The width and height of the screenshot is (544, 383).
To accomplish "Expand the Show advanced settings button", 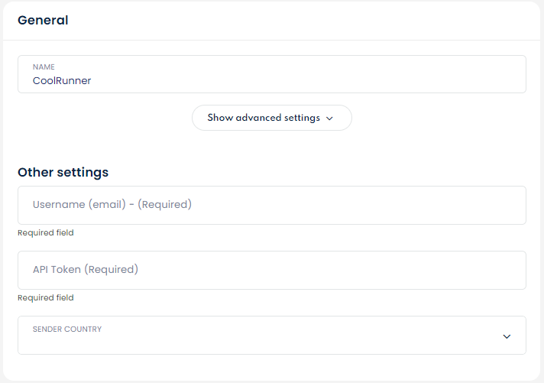I will coord(271,118).
